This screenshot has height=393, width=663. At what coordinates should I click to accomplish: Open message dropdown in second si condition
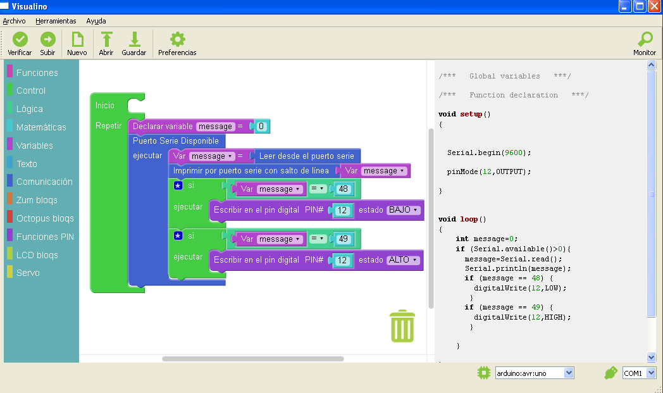(280, 239)
